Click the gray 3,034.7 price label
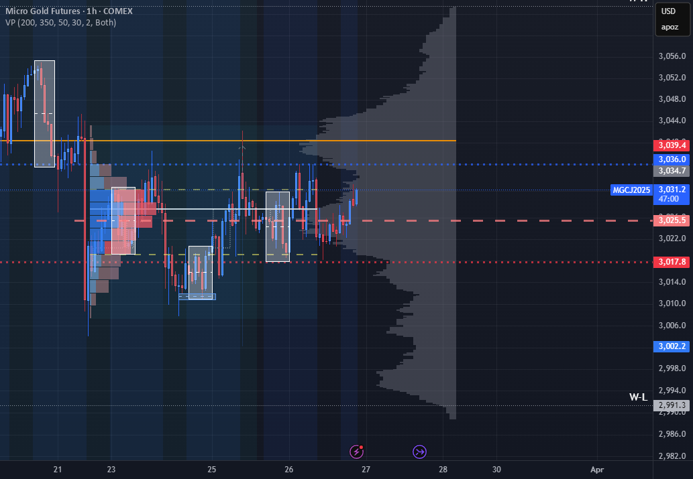The width and height of the screenshot is (693, 479). pos(672,171)
